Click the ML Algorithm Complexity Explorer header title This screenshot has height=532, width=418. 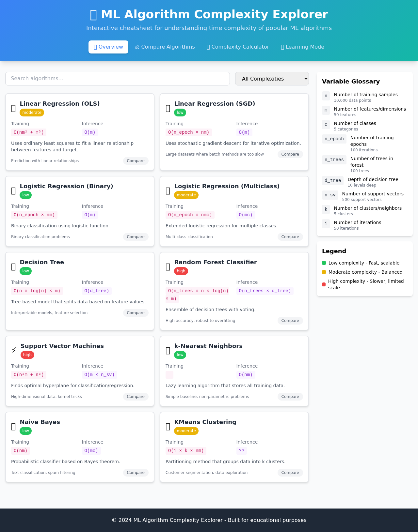[209, 14]
